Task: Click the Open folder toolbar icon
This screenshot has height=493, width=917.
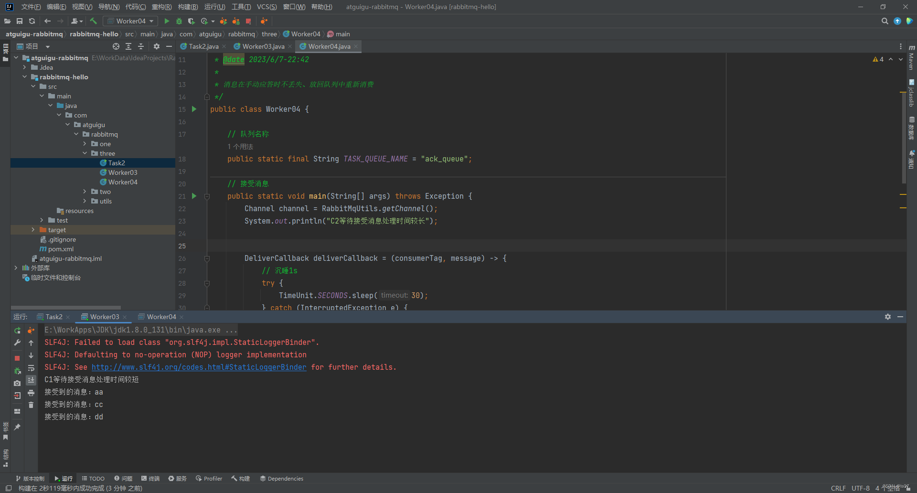Action: (x=7, y=21)
